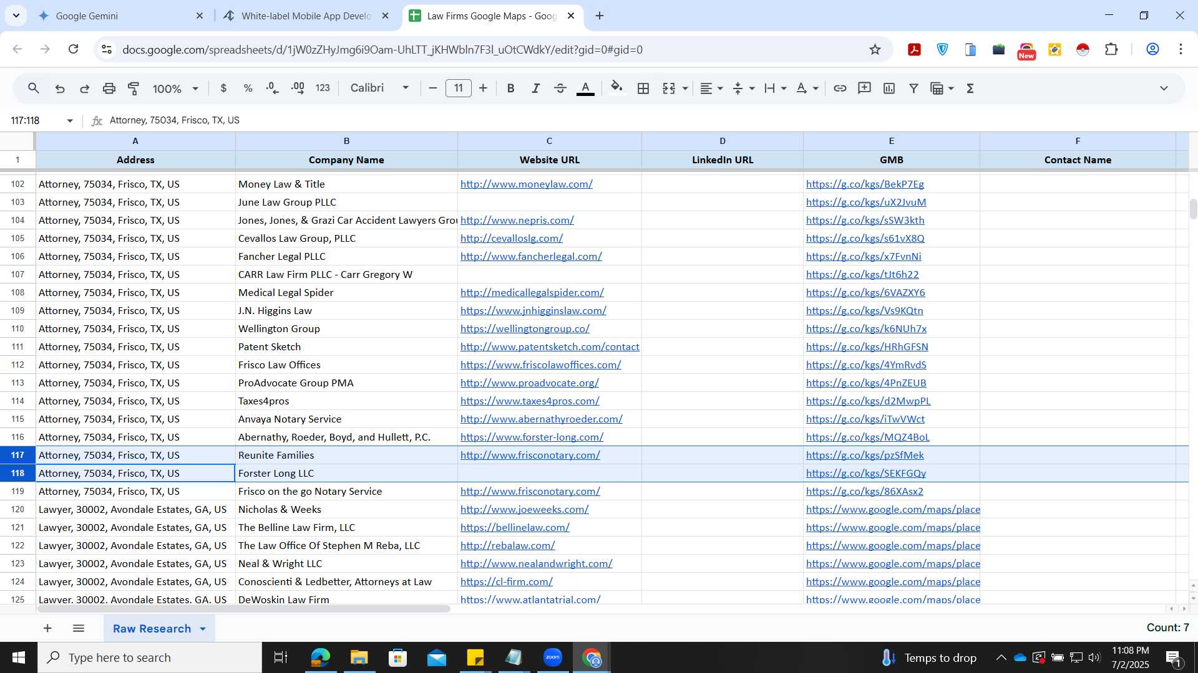Toggle bold formatting
Viewport: 1198px width, 673px height.
tap(510, 88)
